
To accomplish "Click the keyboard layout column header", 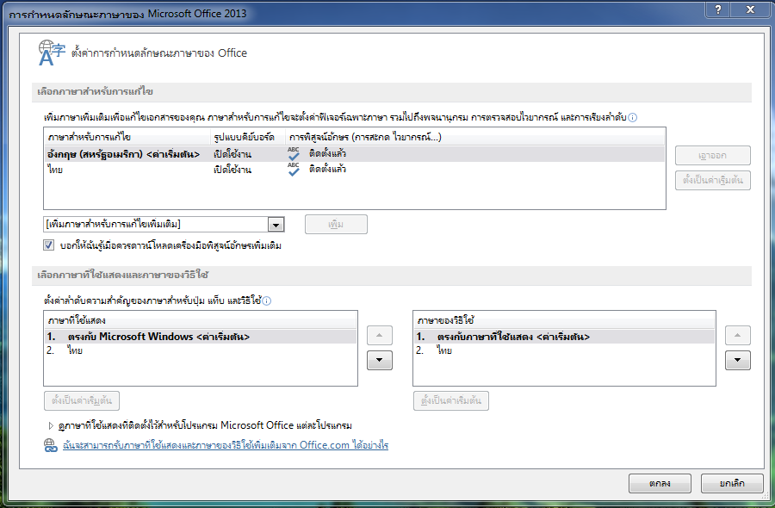I will point(248,137).
